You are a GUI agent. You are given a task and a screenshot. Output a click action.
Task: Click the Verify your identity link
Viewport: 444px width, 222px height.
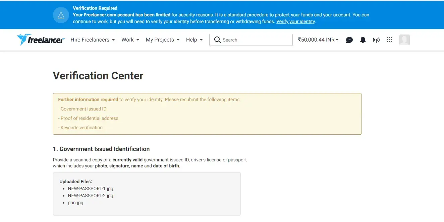pos(295,21)
